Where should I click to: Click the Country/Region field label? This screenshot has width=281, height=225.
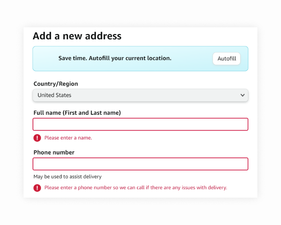56,84
